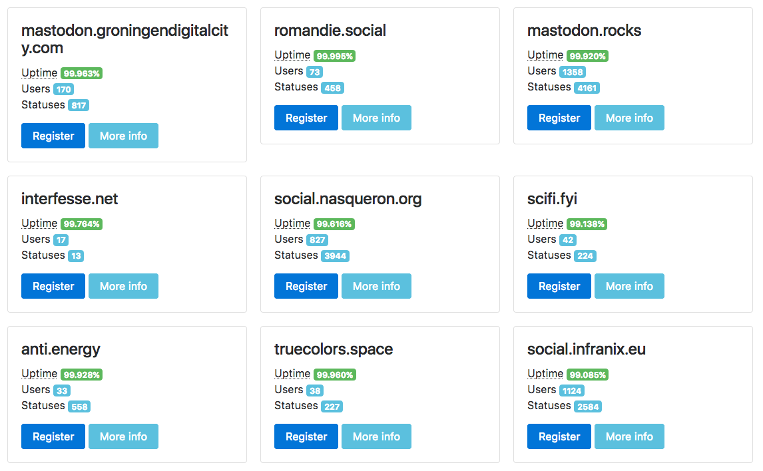
Task: View More info for scifi.fyi
Action: click(x=629, y=286)
